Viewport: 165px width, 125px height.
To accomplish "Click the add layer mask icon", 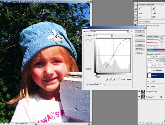I will [x=148, y=123].
